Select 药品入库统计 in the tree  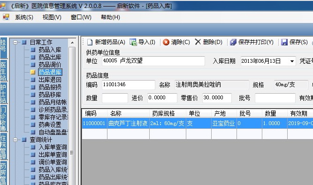(x=53, y=170)
